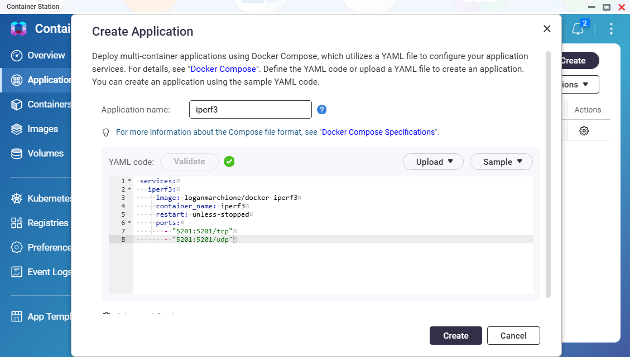Open the background Actions dropdown behind the dialog
630x357 pixels.
(x=580, y=85)
